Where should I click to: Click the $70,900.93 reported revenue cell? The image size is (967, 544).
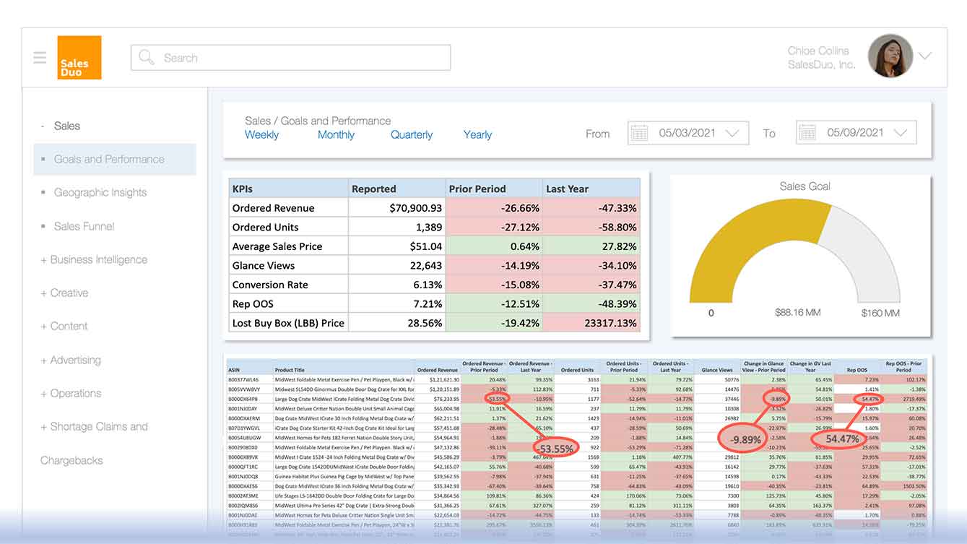[396, 208]
